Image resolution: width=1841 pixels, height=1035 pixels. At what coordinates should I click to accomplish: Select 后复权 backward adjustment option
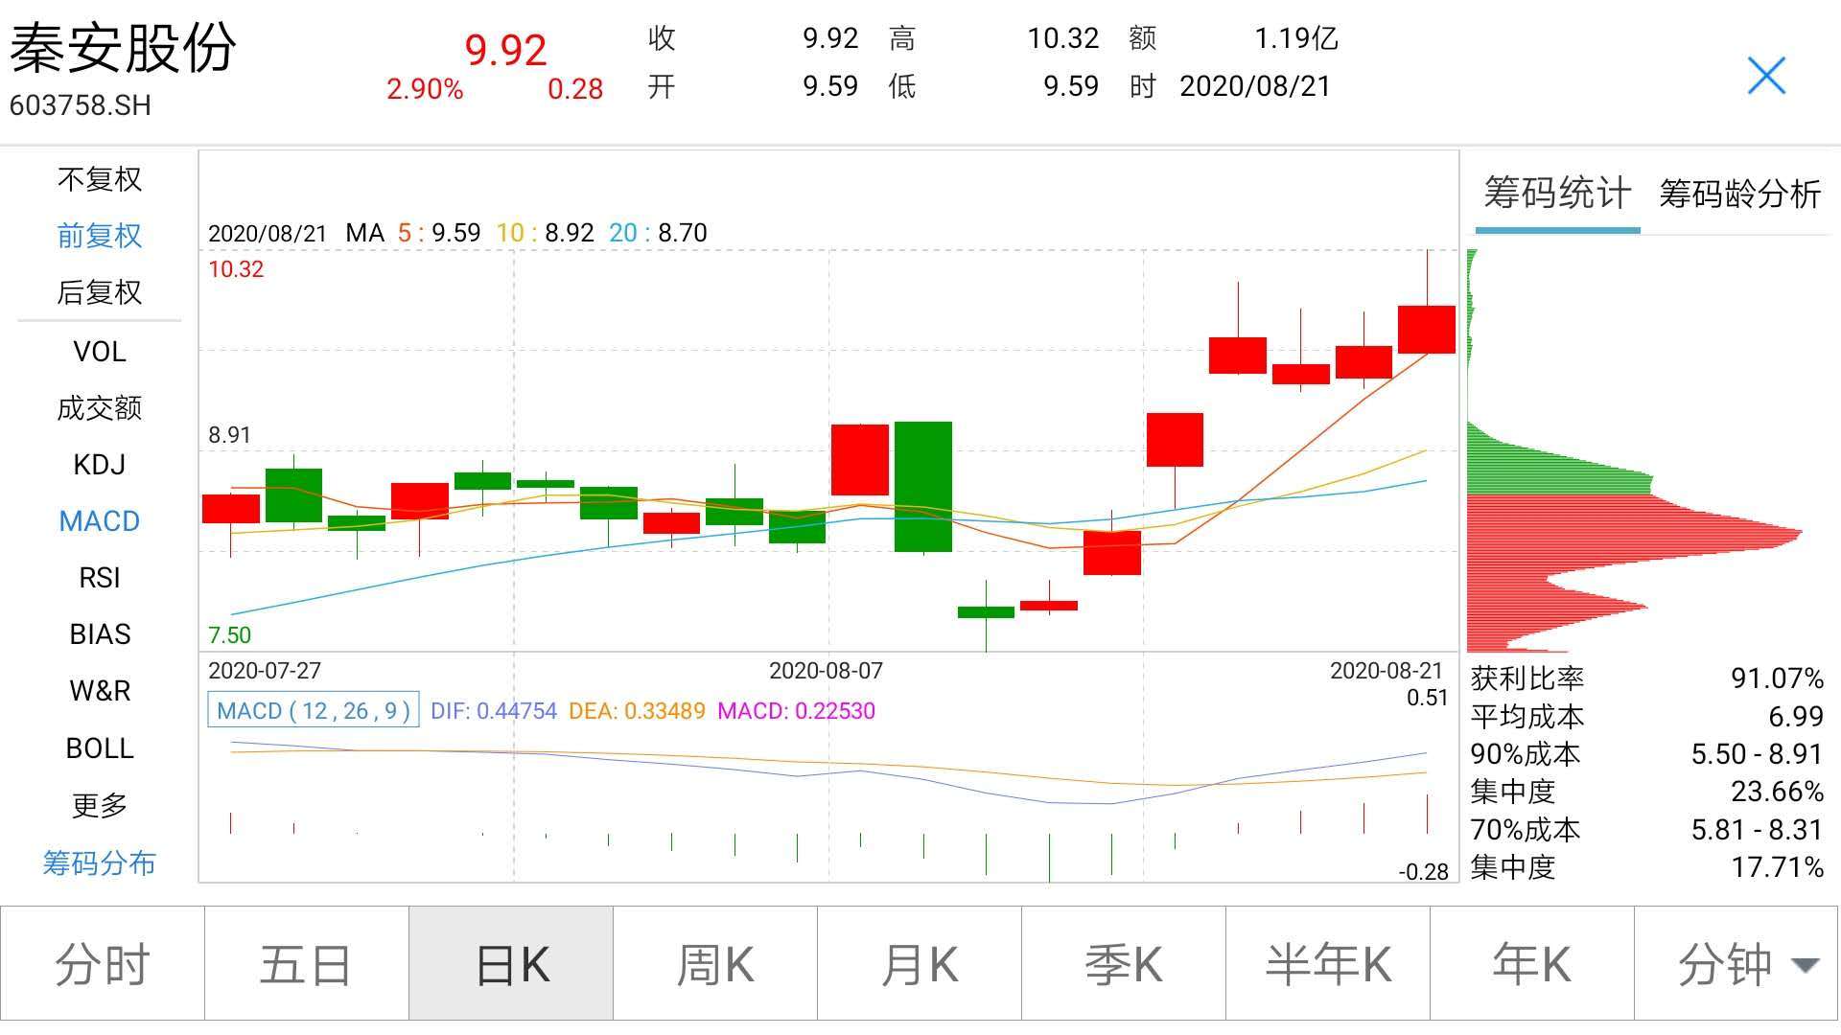coord(99,292)
